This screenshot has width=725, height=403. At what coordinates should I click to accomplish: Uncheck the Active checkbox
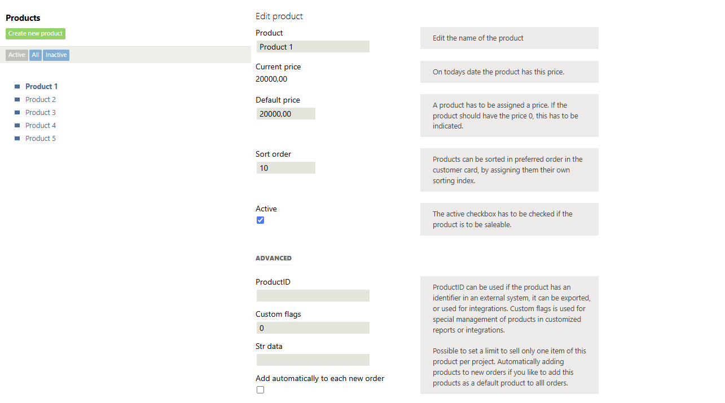tap(260, 220)
